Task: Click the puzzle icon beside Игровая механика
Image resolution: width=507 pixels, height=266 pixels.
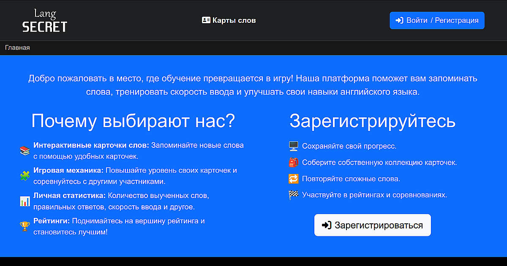Action: pos(25,176)
